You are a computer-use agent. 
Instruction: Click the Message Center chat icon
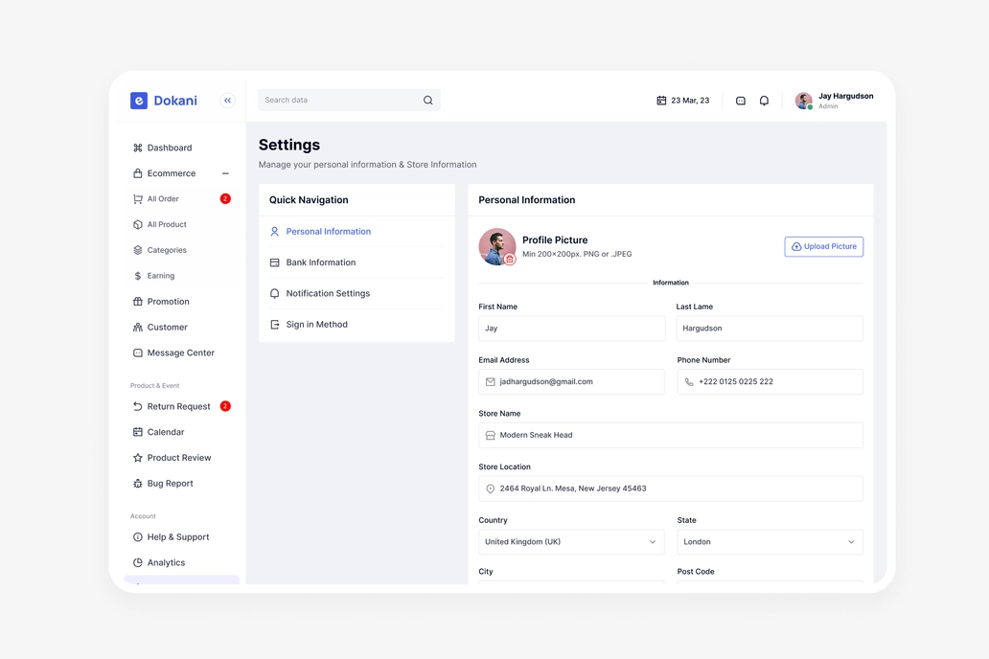coord(137,353)
